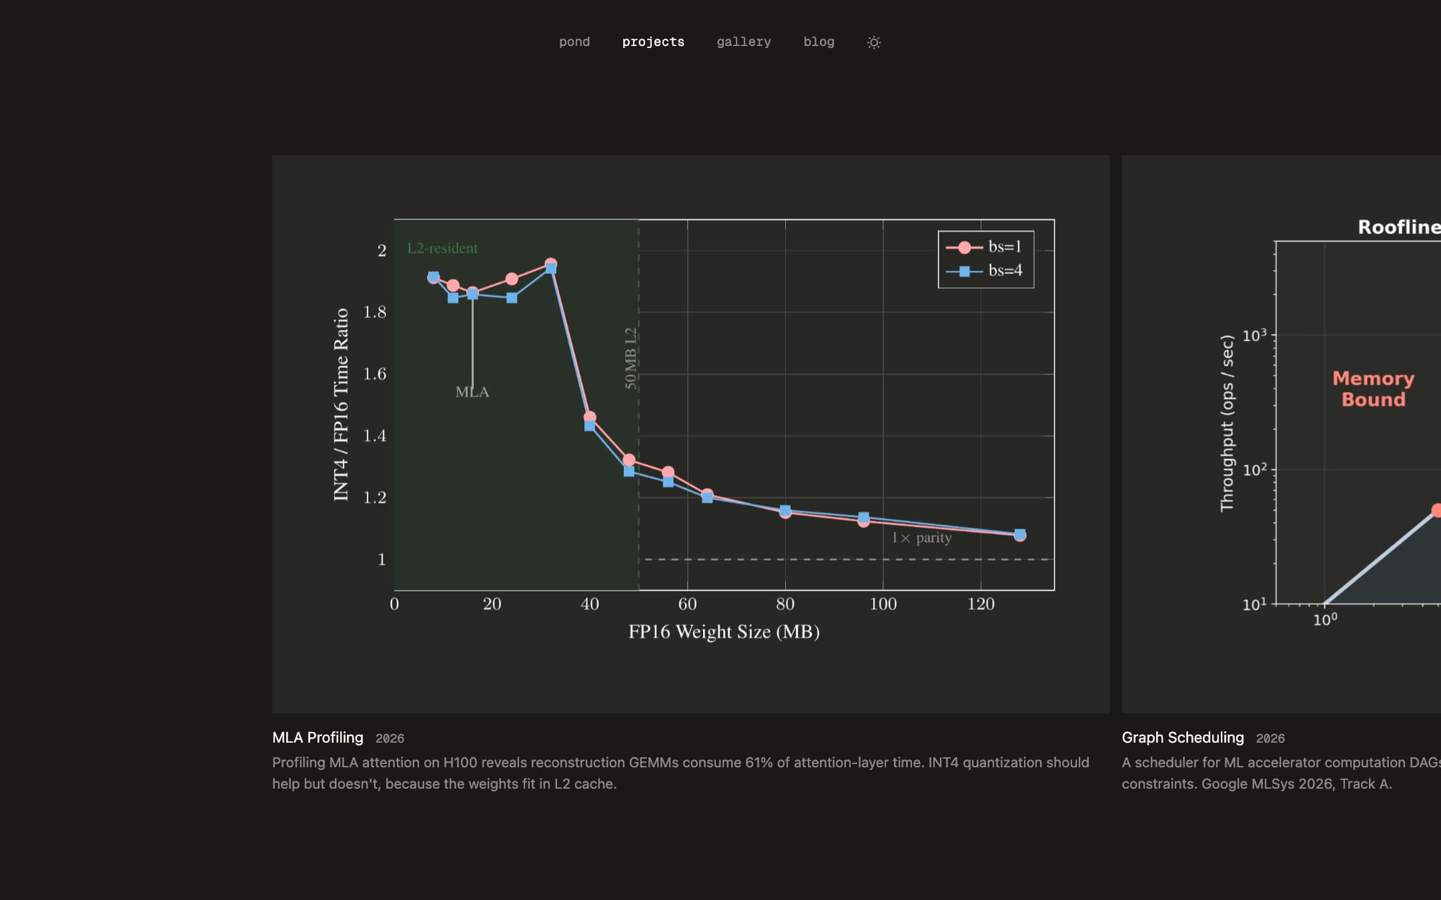The height and width of the screenshot is (900, 1441).
Task: Click the bs=1 legend entry in chart
Action: 985,247
